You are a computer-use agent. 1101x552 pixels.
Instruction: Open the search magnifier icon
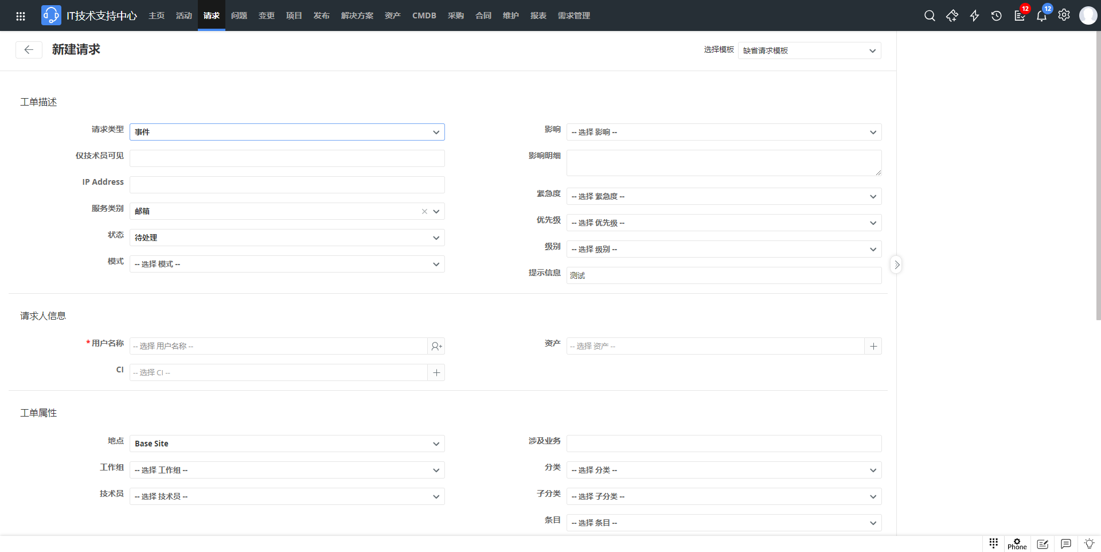tap(930, 16)
